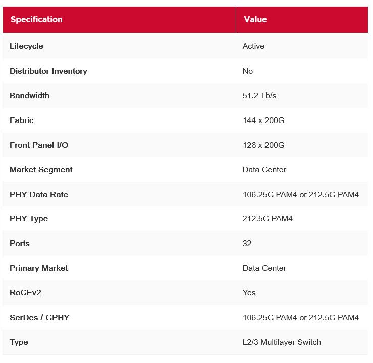373x363 pixels.
Task: Select the Fabric 144 x 200G value
Action: point(263,120)
